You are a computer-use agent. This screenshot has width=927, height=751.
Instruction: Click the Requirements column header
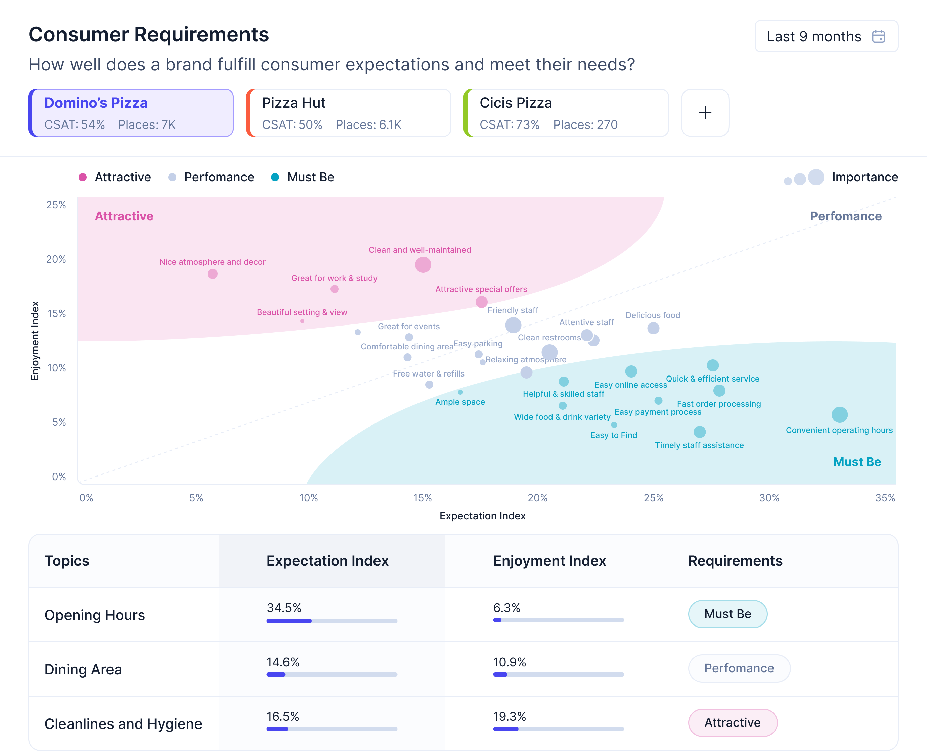point(735,561)
